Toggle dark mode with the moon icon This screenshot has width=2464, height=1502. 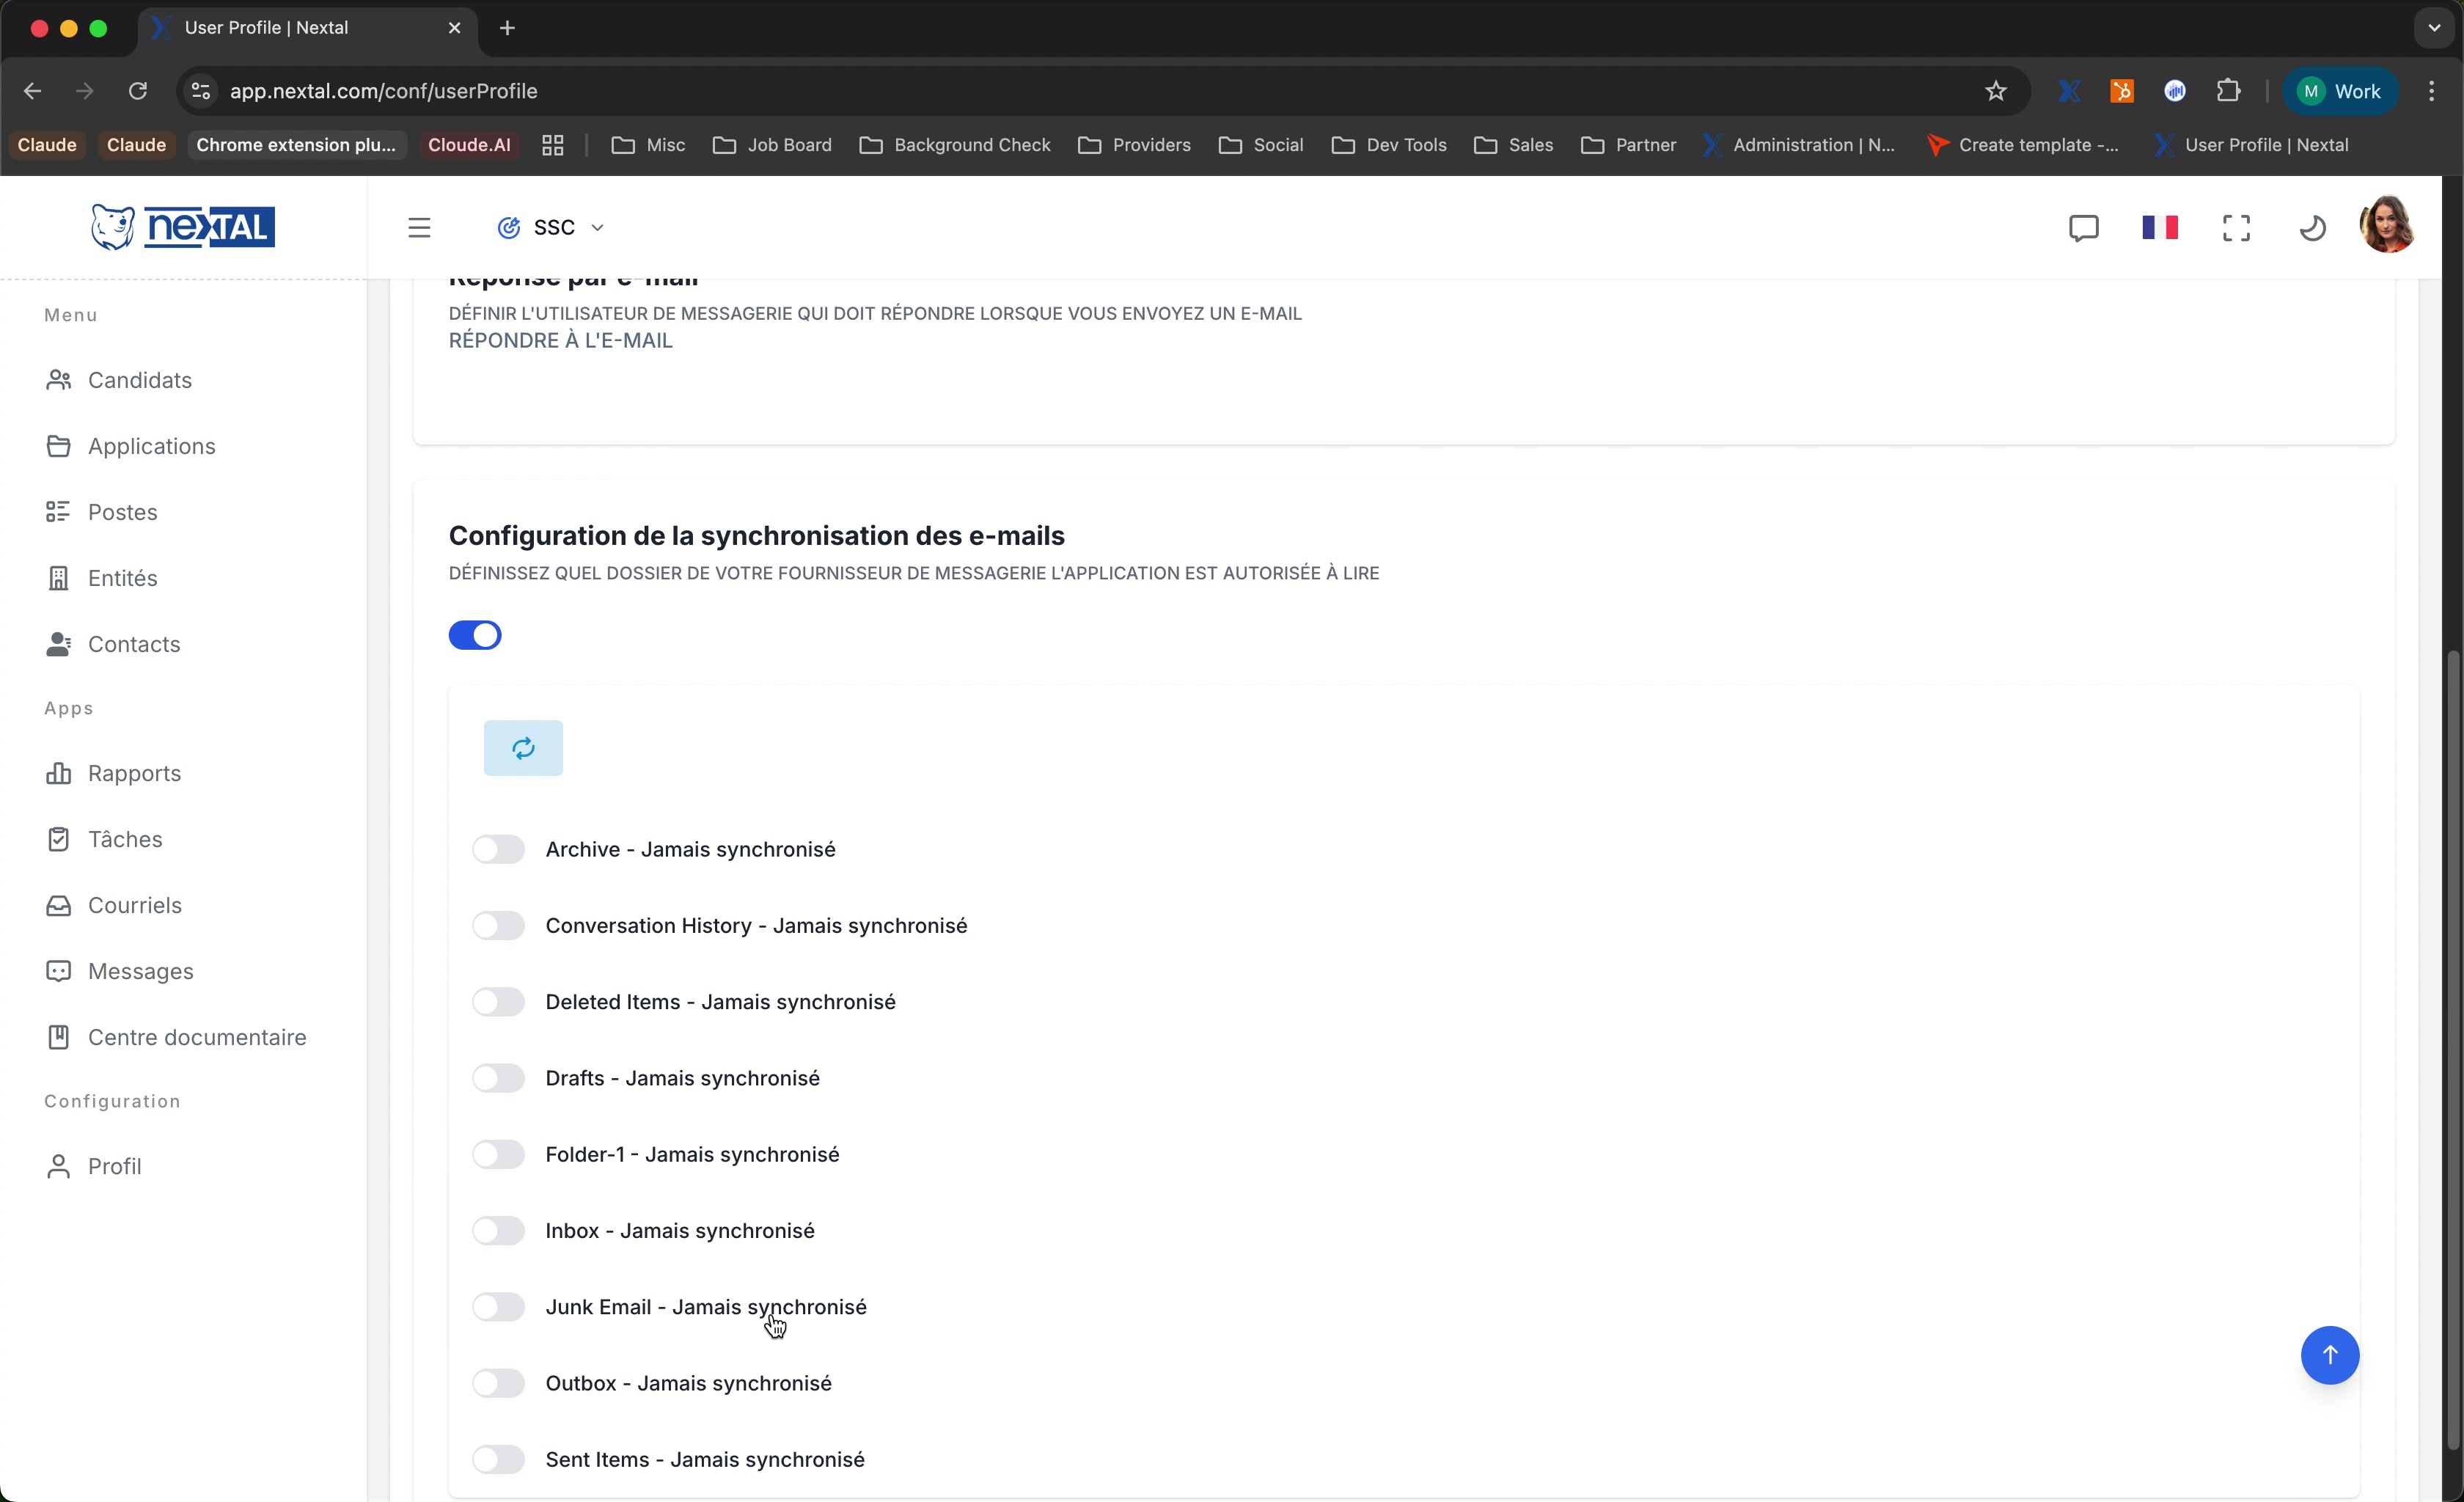(2313, 228)
